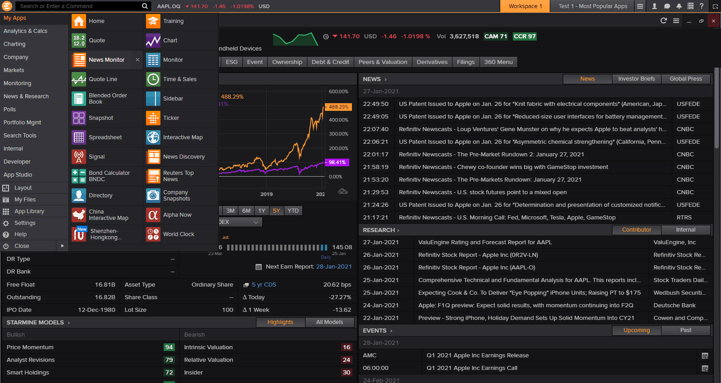This screenshot has height=383, width=721.
Task: Show Upcoming events
Action: click(636, 330)
